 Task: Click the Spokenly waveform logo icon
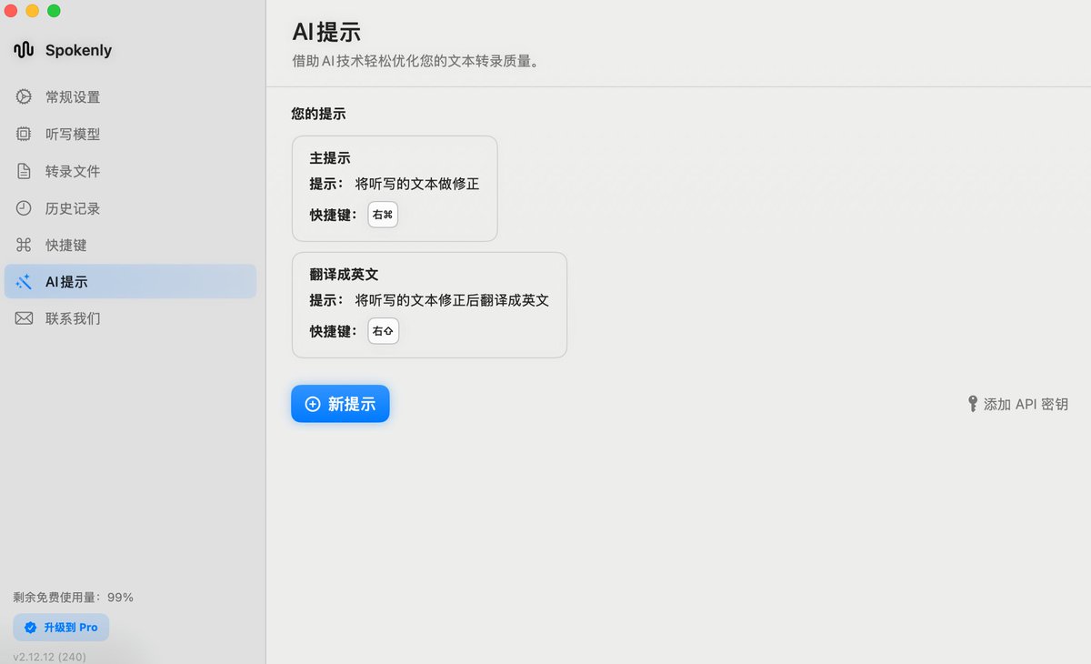coord(24,50)
